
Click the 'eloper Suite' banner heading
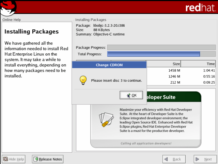(x=161, y=97)
